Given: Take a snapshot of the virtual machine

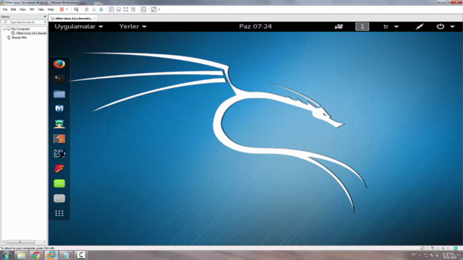Looking at the screenshot, I should pyautogui.click(x=87, y=9).
